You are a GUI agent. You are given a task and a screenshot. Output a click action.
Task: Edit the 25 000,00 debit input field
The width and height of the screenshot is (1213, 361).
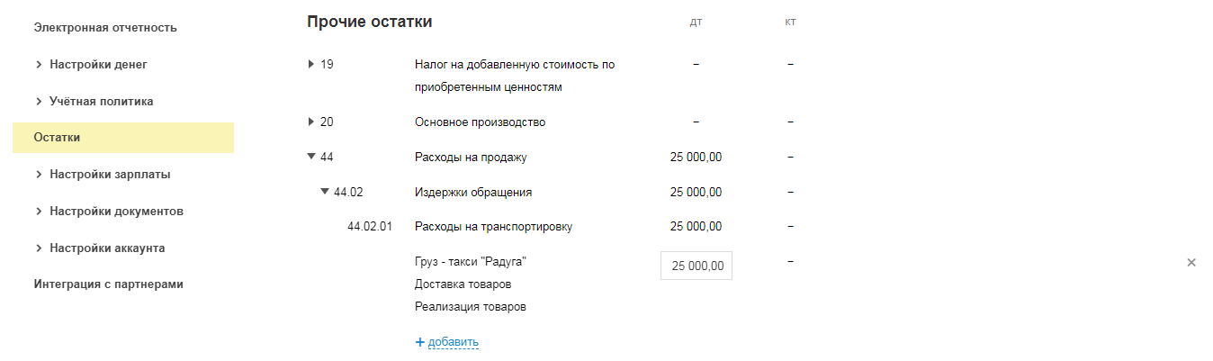(x=696, y=266)
